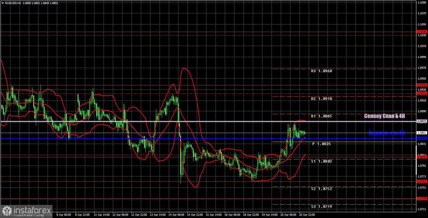The width and height of the screenshot is (428, 218).
Task: Click the 12 Apr 22:00 time label
Action: pyautogui.click(x=139, y=215)
